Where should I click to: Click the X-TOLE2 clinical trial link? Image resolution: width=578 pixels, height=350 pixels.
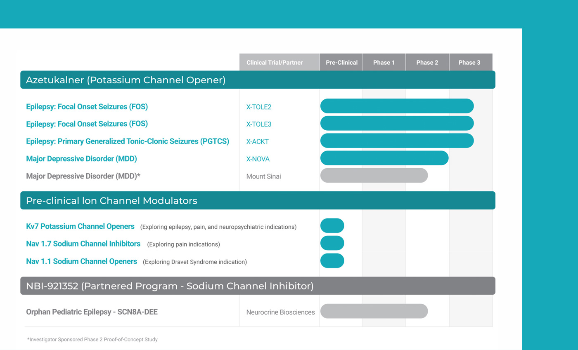(259, 107)
